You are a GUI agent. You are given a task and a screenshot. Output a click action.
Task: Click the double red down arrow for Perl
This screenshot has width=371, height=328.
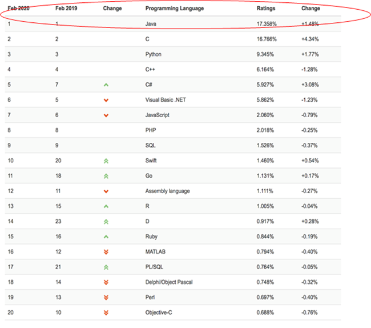click(106, 298)
